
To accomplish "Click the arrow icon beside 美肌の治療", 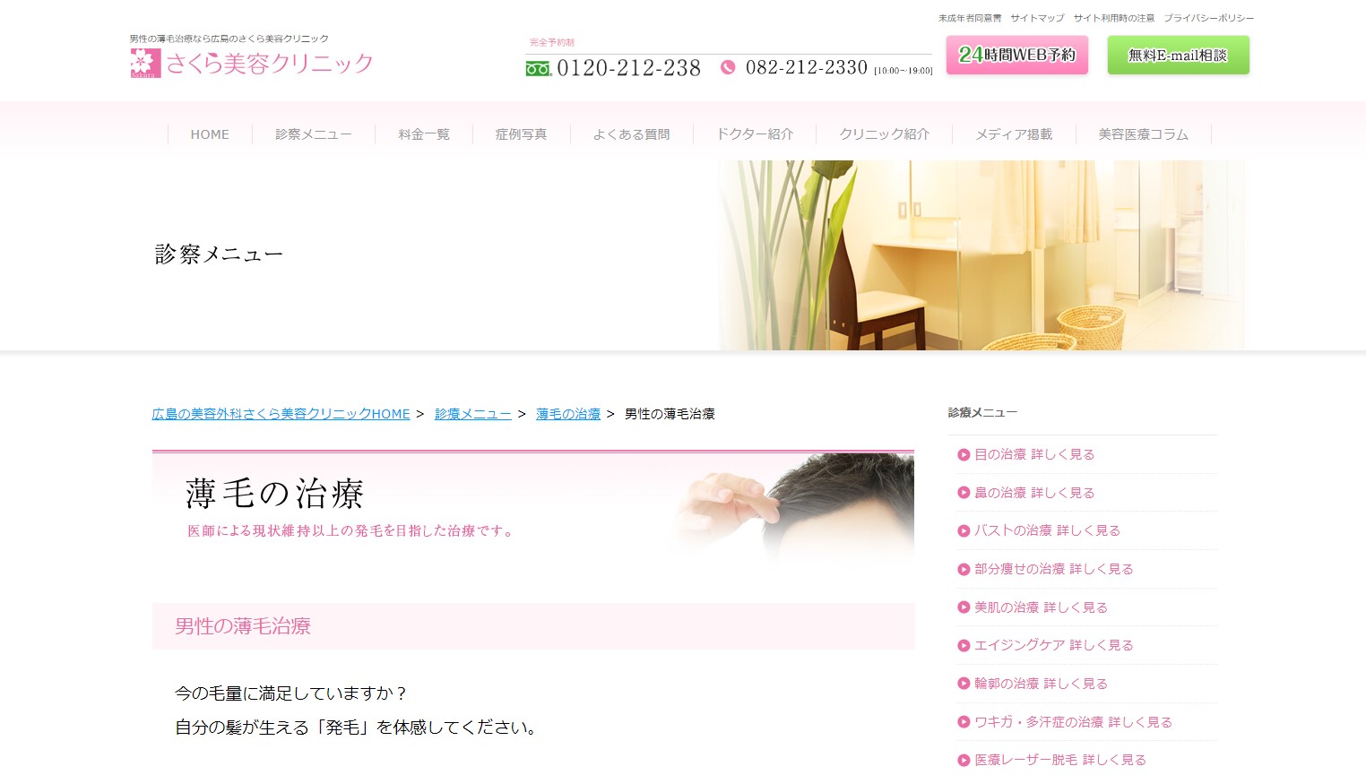I will click(x=964, y=607).
